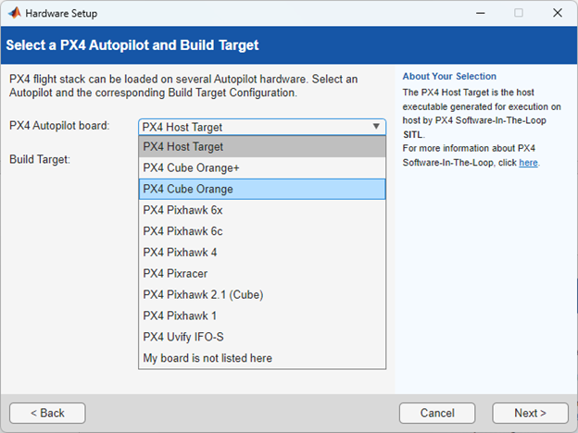Minimize the Hardware Setup window
The height and width of the screenshot is (433, 578).
(x=481, y=14)
